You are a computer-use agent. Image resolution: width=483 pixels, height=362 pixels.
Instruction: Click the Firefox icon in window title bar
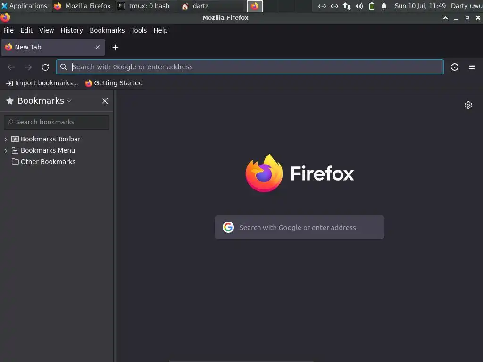tap(5, 17)
